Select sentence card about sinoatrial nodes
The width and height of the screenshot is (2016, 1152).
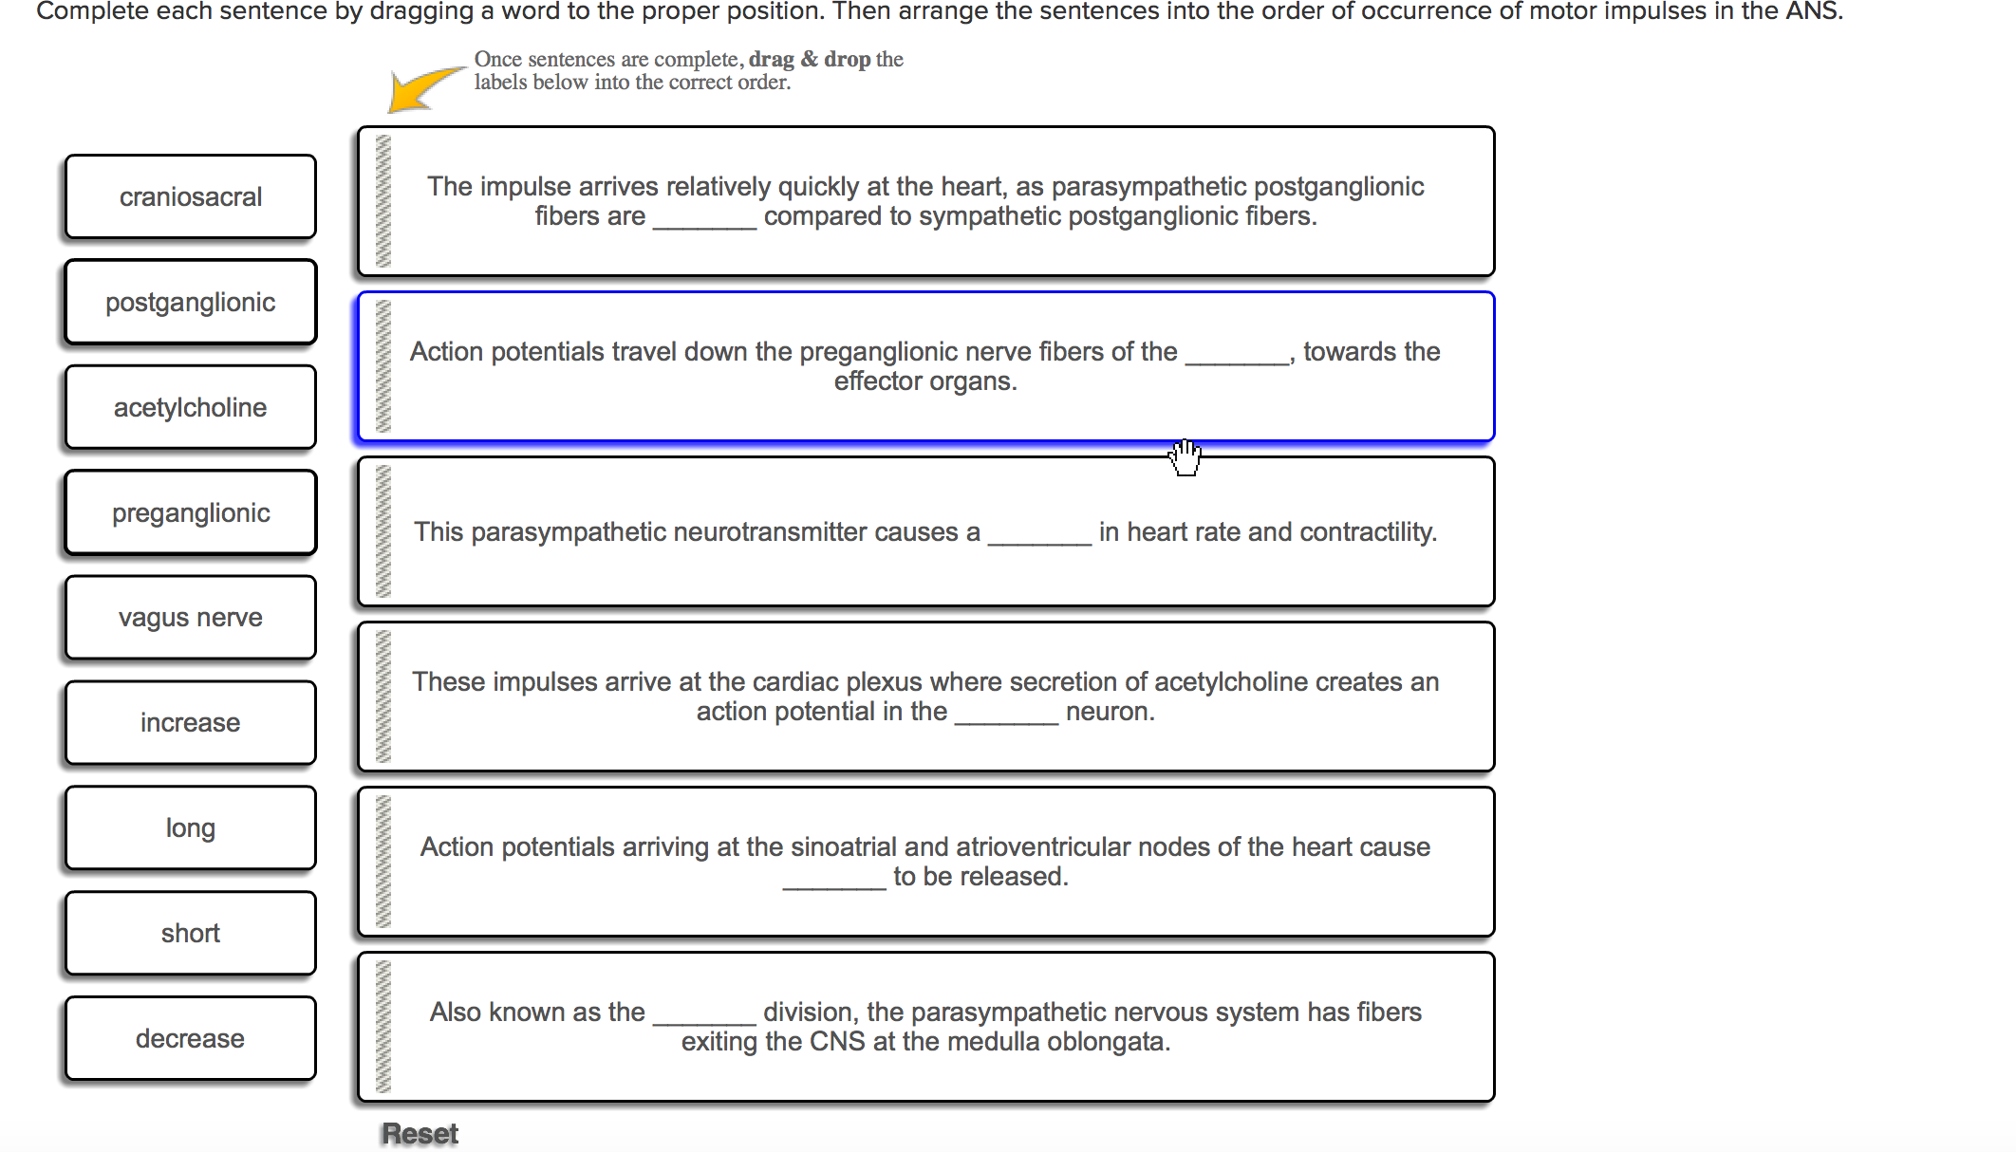(924, 862)
